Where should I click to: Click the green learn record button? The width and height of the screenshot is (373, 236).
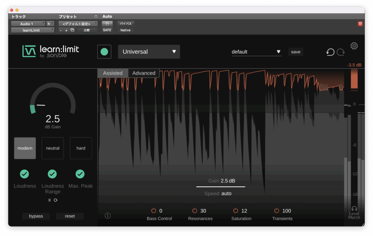pos(104,52)
